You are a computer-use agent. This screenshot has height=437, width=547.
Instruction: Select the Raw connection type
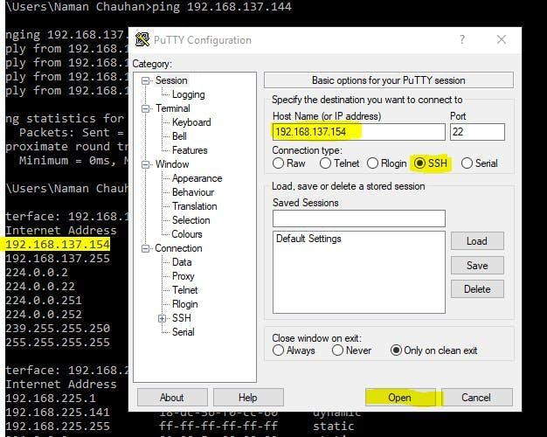(x=278, y=163)
